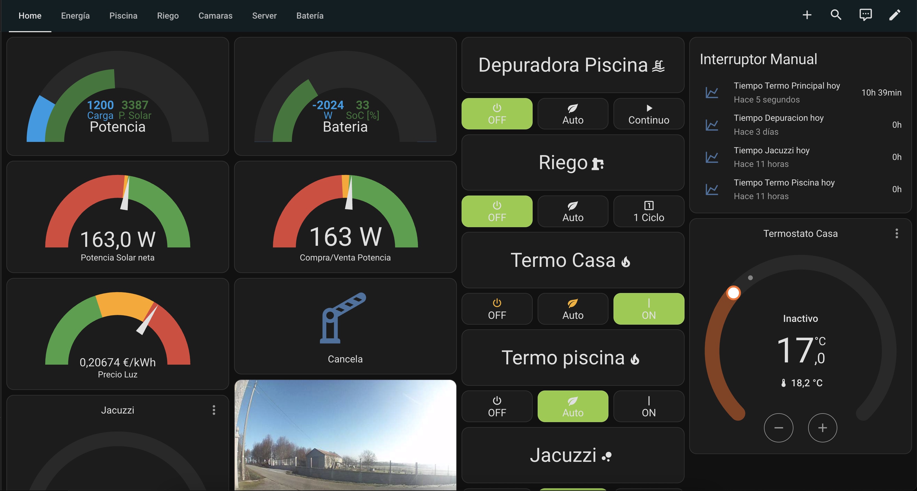Viewport: 917px width, 491px height.
Task: Click the plus add icon in header
Action: tap(807, 15)
